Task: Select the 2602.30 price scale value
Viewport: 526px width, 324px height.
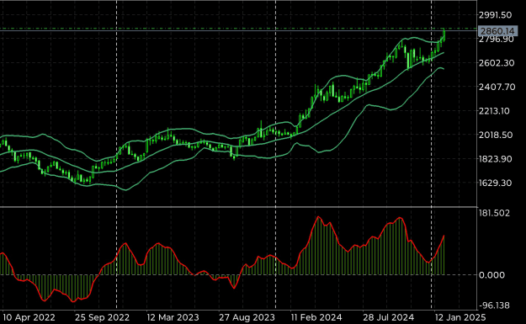Action: tap(497, 63)
